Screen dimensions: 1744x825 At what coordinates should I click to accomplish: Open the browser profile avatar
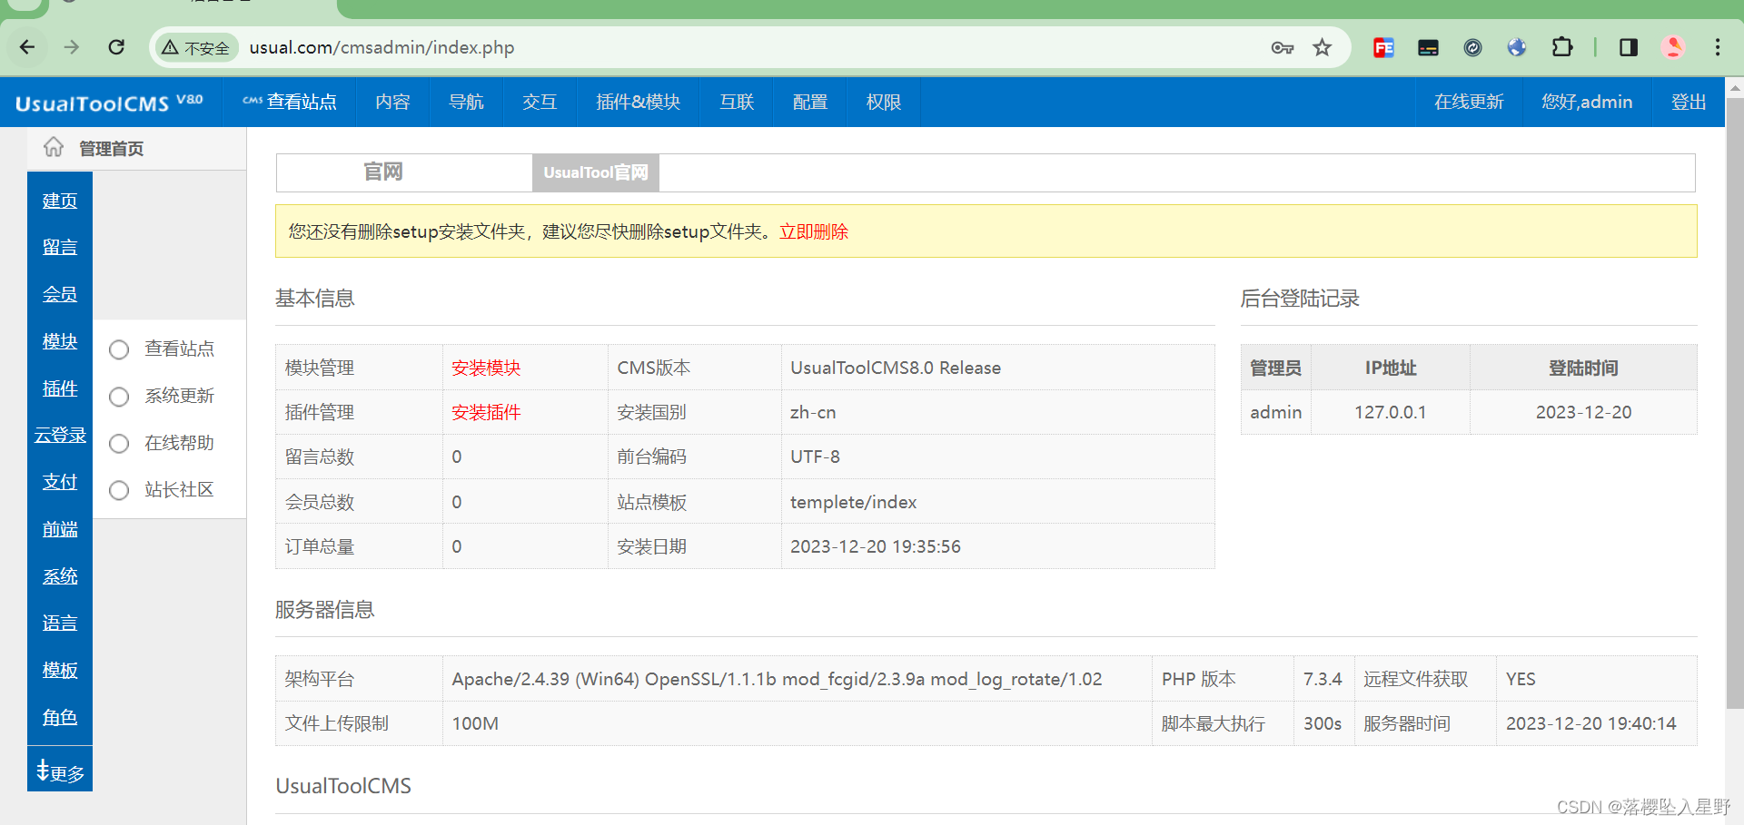[1673, 47]
